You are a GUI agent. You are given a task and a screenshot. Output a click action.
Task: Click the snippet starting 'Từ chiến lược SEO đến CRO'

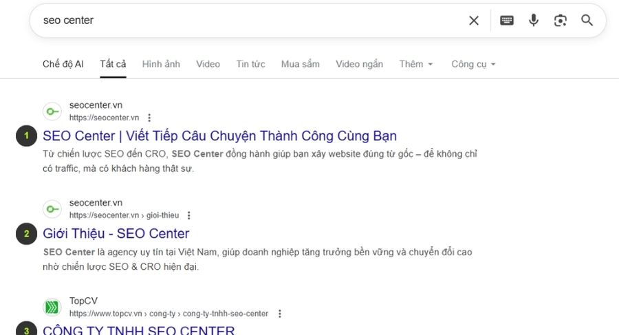pos(260,161)
